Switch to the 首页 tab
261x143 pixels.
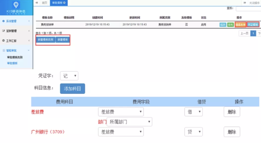[44, 3]
